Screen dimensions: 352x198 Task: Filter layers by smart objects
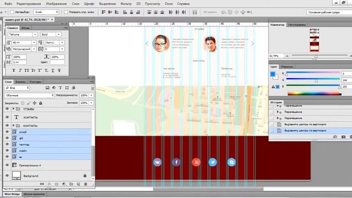pos(73,88)
